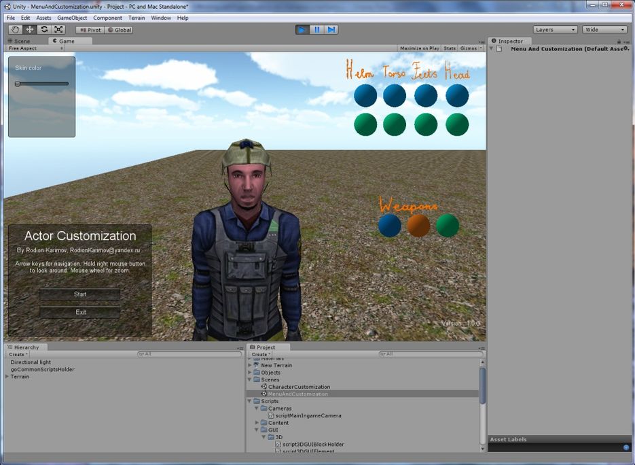Open the File menu
Image resolution: width=635 pixels, height=465 pixels.
click(11, 18)
